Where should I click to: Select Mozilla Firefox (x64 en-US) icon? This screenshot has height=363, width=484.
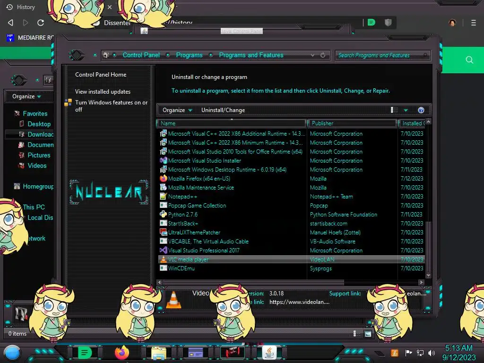click(163, 178)
